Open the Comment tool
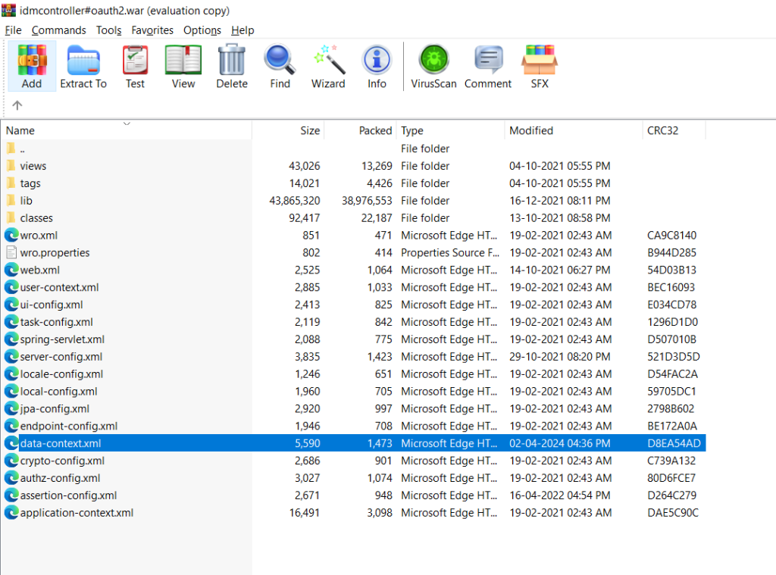The image size is (776, 575). (x=488, y=67)
